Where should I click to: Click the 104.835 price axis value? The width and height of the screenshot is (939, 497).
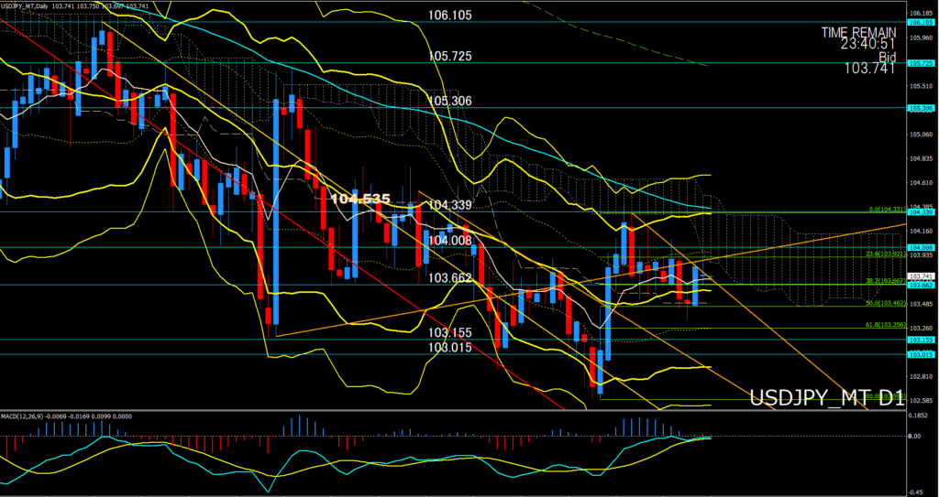(922, 158)
